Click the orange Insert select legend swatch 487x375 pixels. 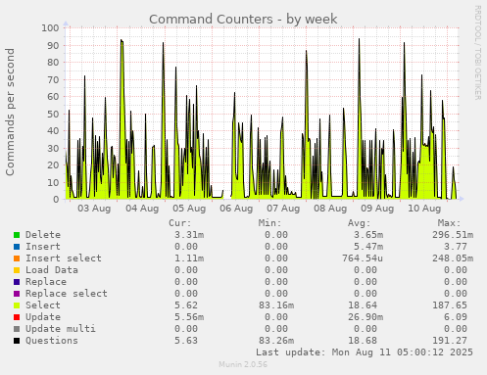(x=17, y=258)
